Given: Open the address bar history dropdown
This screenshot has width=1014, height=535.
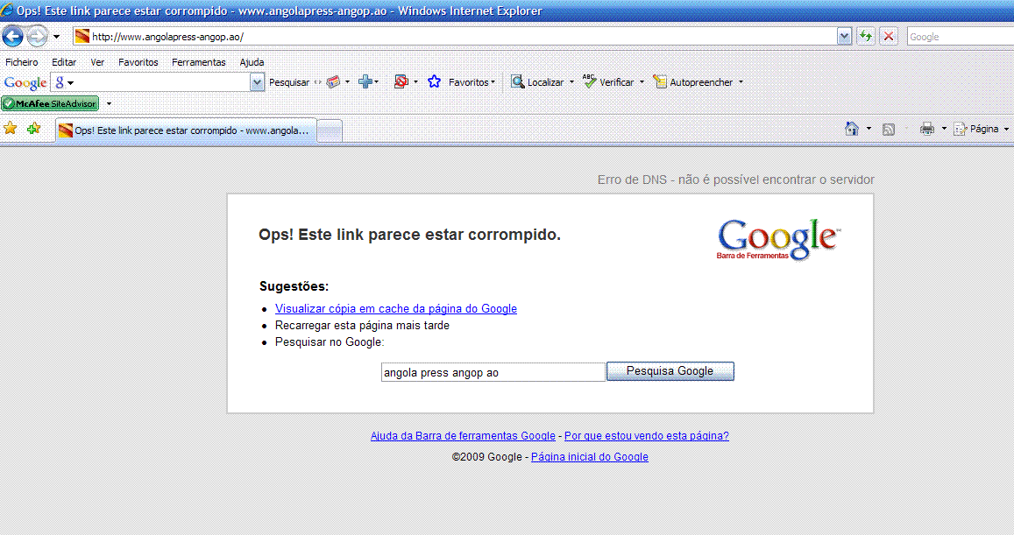Looking at the screenshot, I should 844,36.
